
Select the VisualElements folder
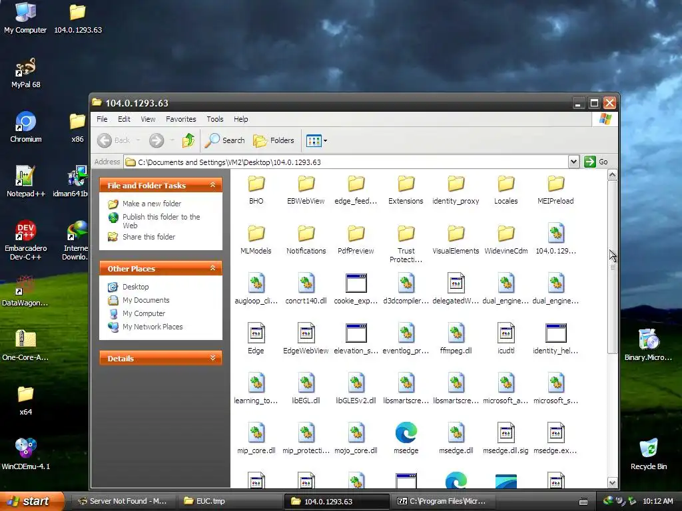point(456,240)
